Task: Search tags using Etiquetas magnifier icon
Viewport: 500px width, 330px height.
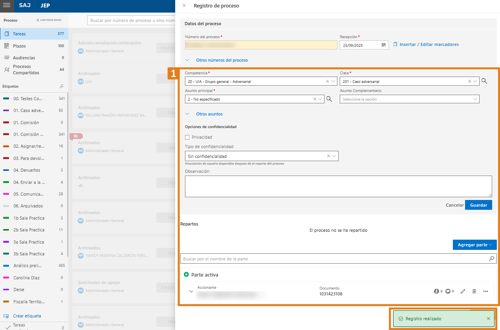Action: (61, 86)
